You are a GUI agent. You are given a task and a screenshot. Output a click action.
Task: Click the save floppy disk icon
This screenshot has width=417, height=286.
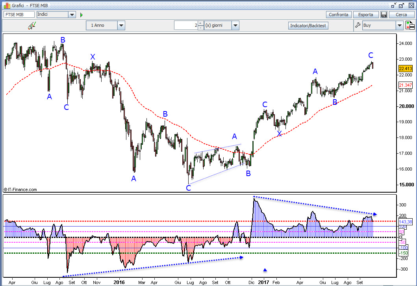coord(384,15)
